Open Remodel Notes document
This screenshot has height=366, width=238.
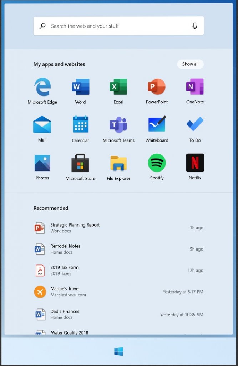tap(65, 246)
